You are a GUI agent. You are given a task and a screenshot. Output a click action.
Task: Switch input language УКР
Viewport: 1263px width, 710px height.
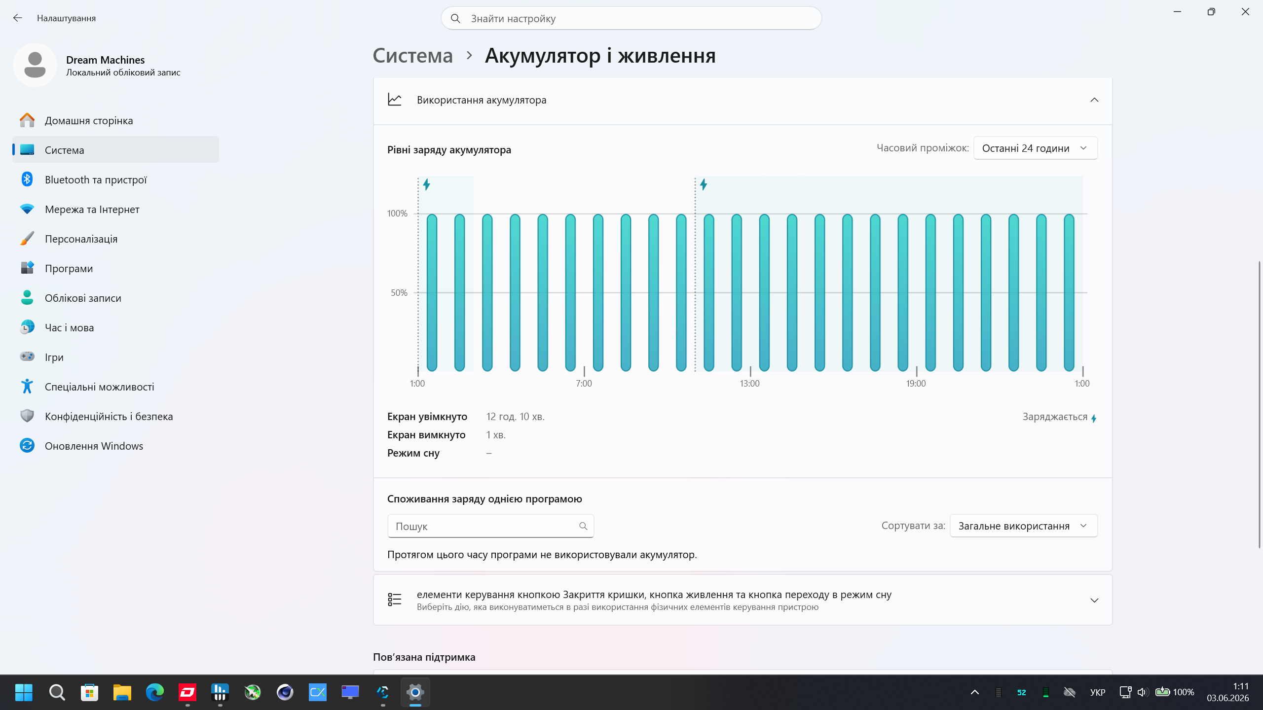1098,692
